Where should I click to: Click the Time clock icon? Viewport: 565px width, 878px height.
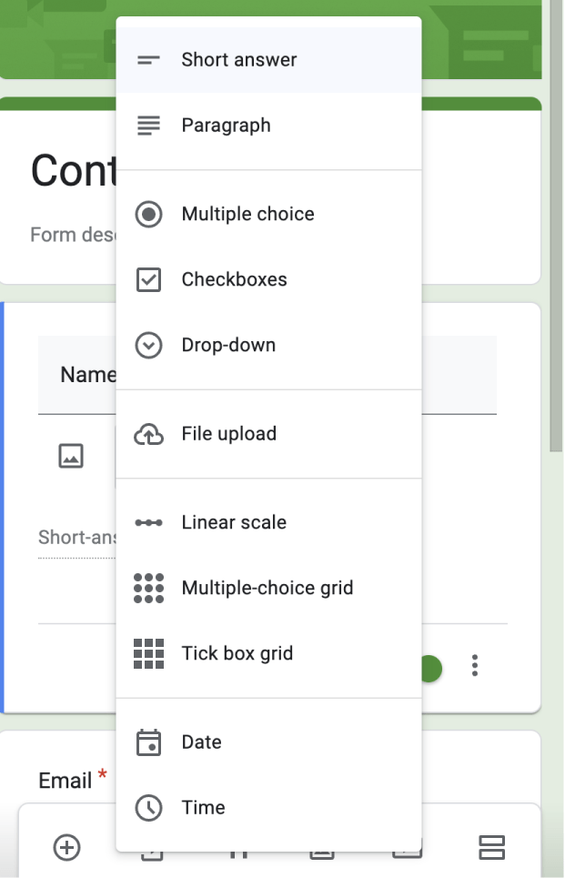[x=148, y=808]
